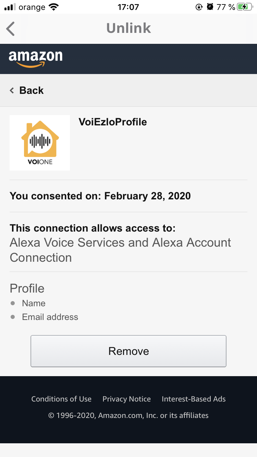Select the VoiEzloProfile name heading
This screenshot has width=257, height=457.
[113, 122]
